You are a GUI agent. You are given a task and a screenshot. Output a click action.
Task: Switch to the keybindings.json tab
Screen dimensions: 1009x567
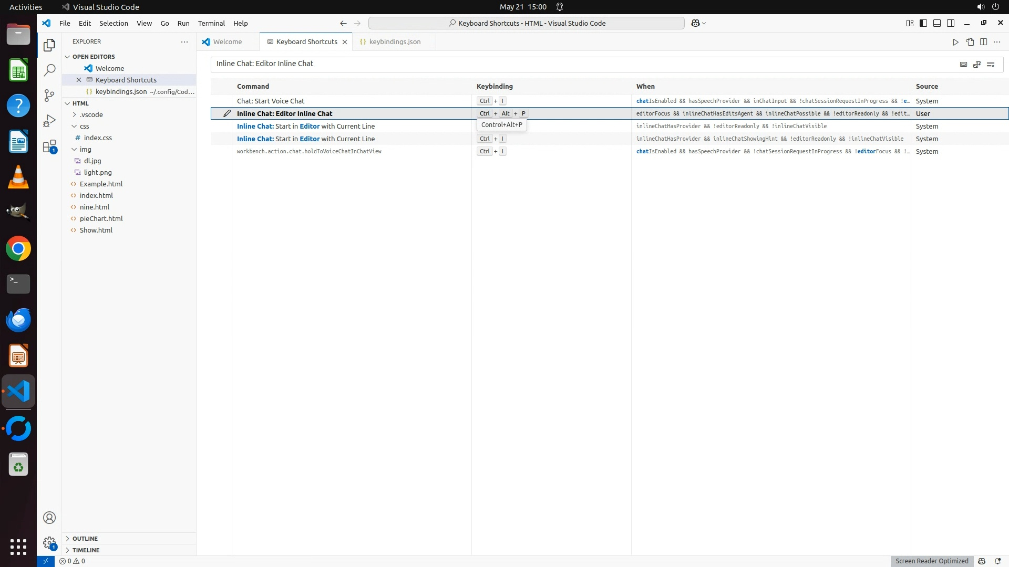click(x=394, y=41)
